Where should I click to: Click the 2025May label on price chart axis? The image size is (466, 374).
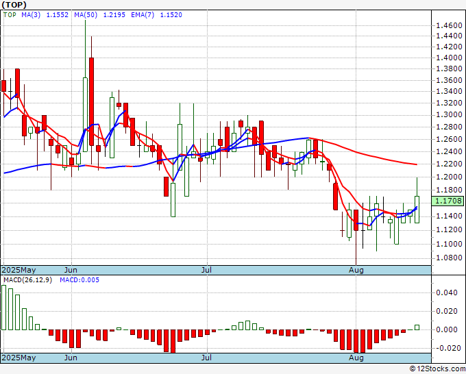click(x=19, y=270)
